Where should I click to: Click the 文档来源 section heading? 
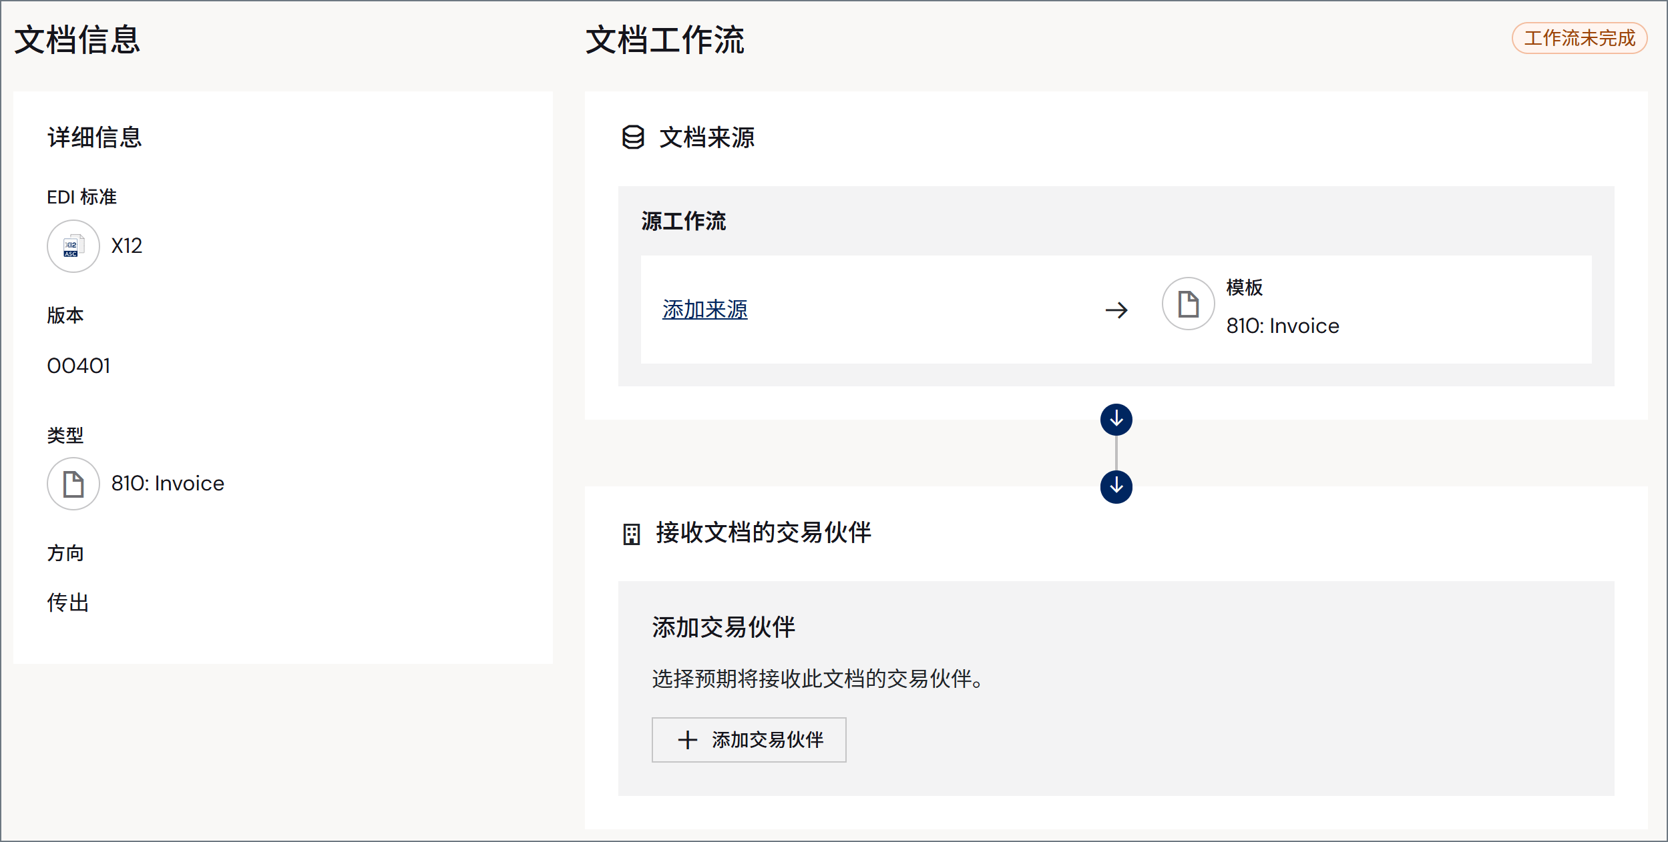point(707,137)
